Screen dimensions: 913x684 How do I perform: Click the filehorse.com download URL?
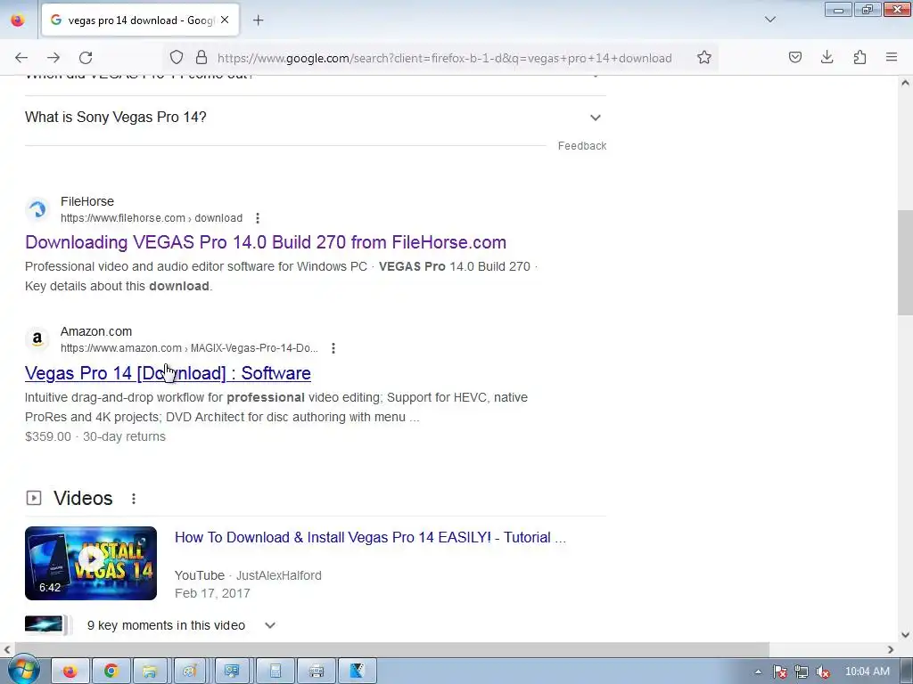[152, 218]
